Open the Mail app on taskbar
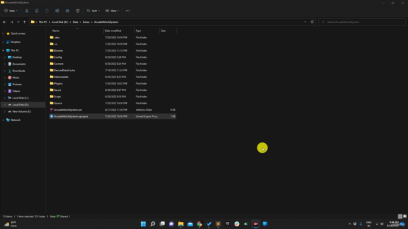Screen dimensions: 408x229 [x=190, y=224]
